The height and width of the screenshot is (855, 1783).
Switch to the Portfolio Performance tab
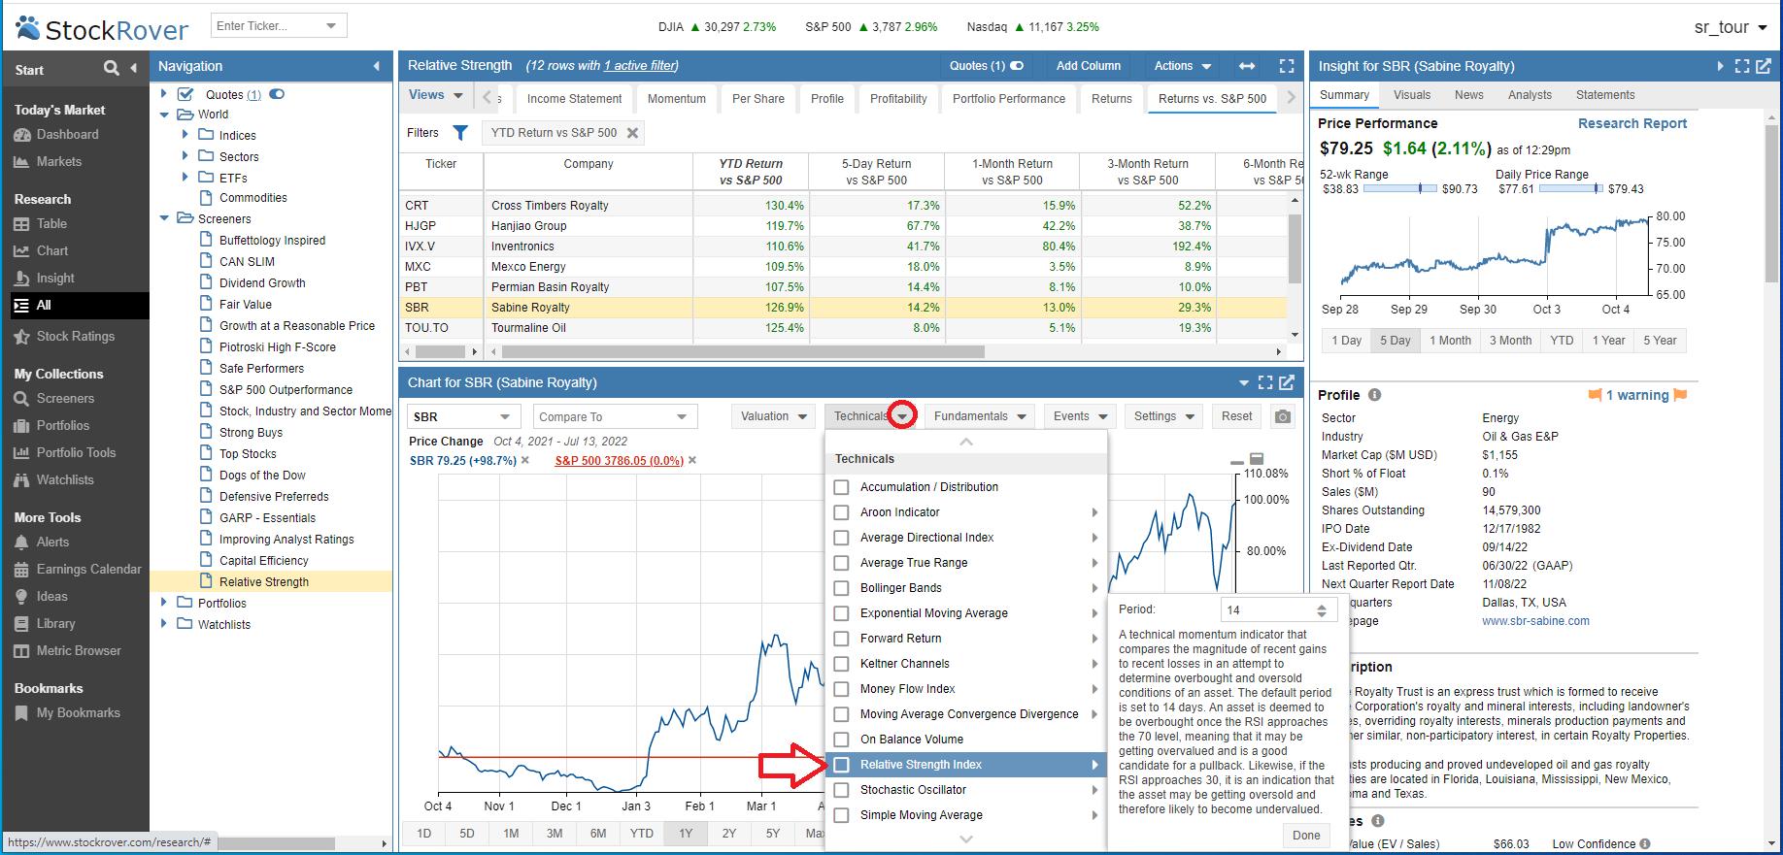coord(1009,99)
